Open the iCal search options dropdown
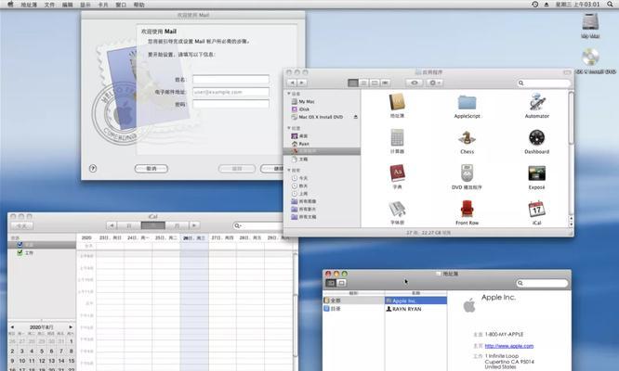The image size is (619, 371). (238, 225)
